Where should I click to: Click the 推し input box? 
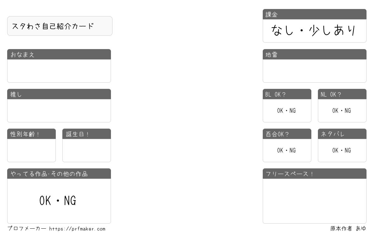(x=59, y=111)
